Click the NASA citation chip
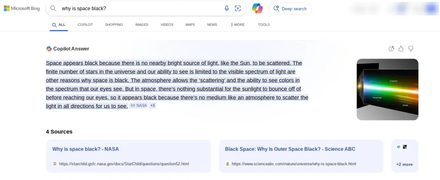Image resolution: width=440 pixels, height=180 pixels. point(139,105)
